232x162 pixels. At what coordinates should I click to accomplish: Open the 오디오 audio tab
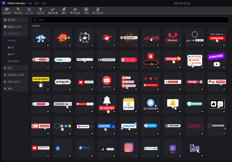tap(40, 11)
